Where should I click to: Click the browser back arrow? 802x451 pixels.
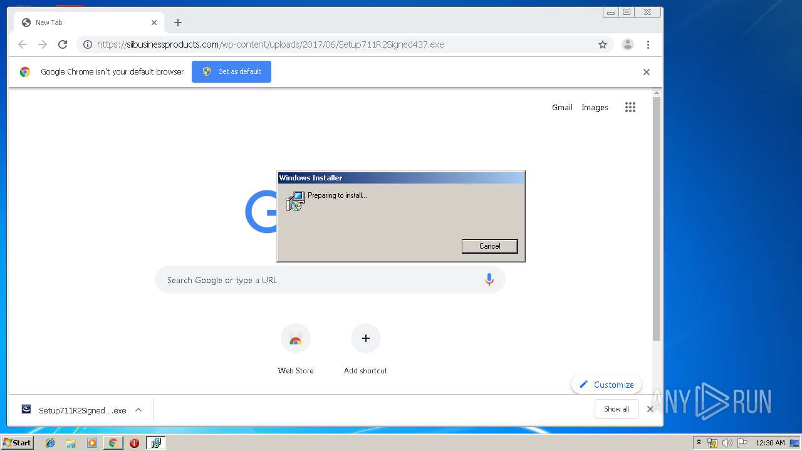point(23,44)
